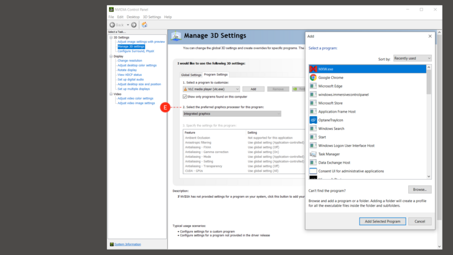This screenshot has width=453, height=255.
Task: Open Change resolution task
Action: [x=129, y=61]
